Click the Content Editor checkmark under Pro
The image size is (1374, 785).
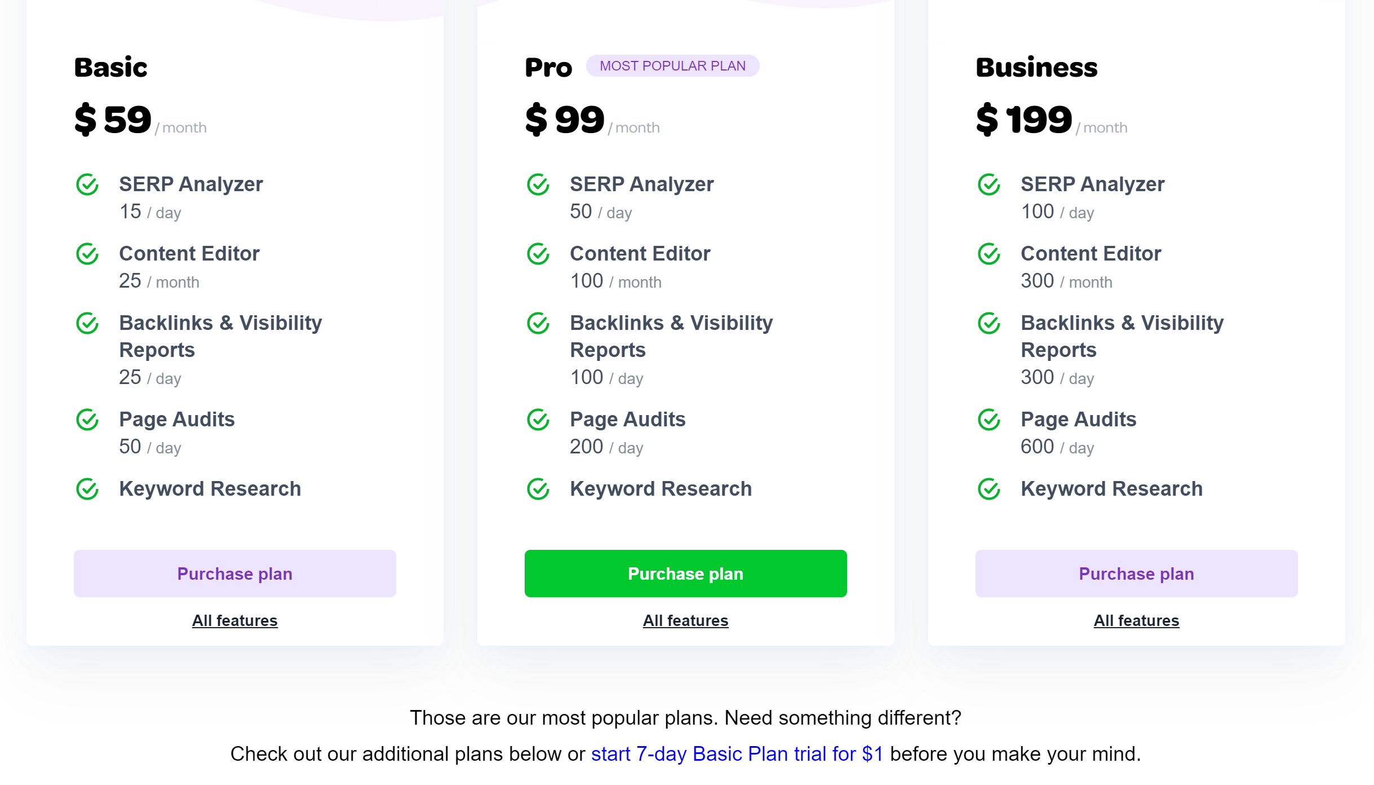pyautogui.click(x=538, y=254)
